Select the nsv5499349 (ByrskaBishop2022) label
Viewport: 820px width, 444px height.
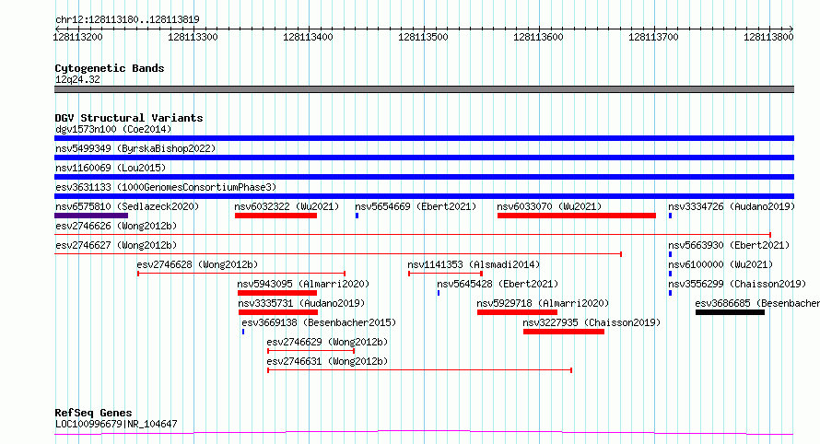tap(135, 148)
